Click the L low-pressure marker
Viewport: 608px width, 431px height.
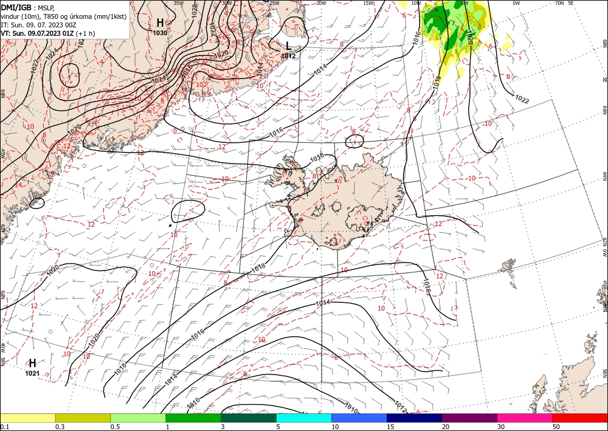tap(288, 46)
